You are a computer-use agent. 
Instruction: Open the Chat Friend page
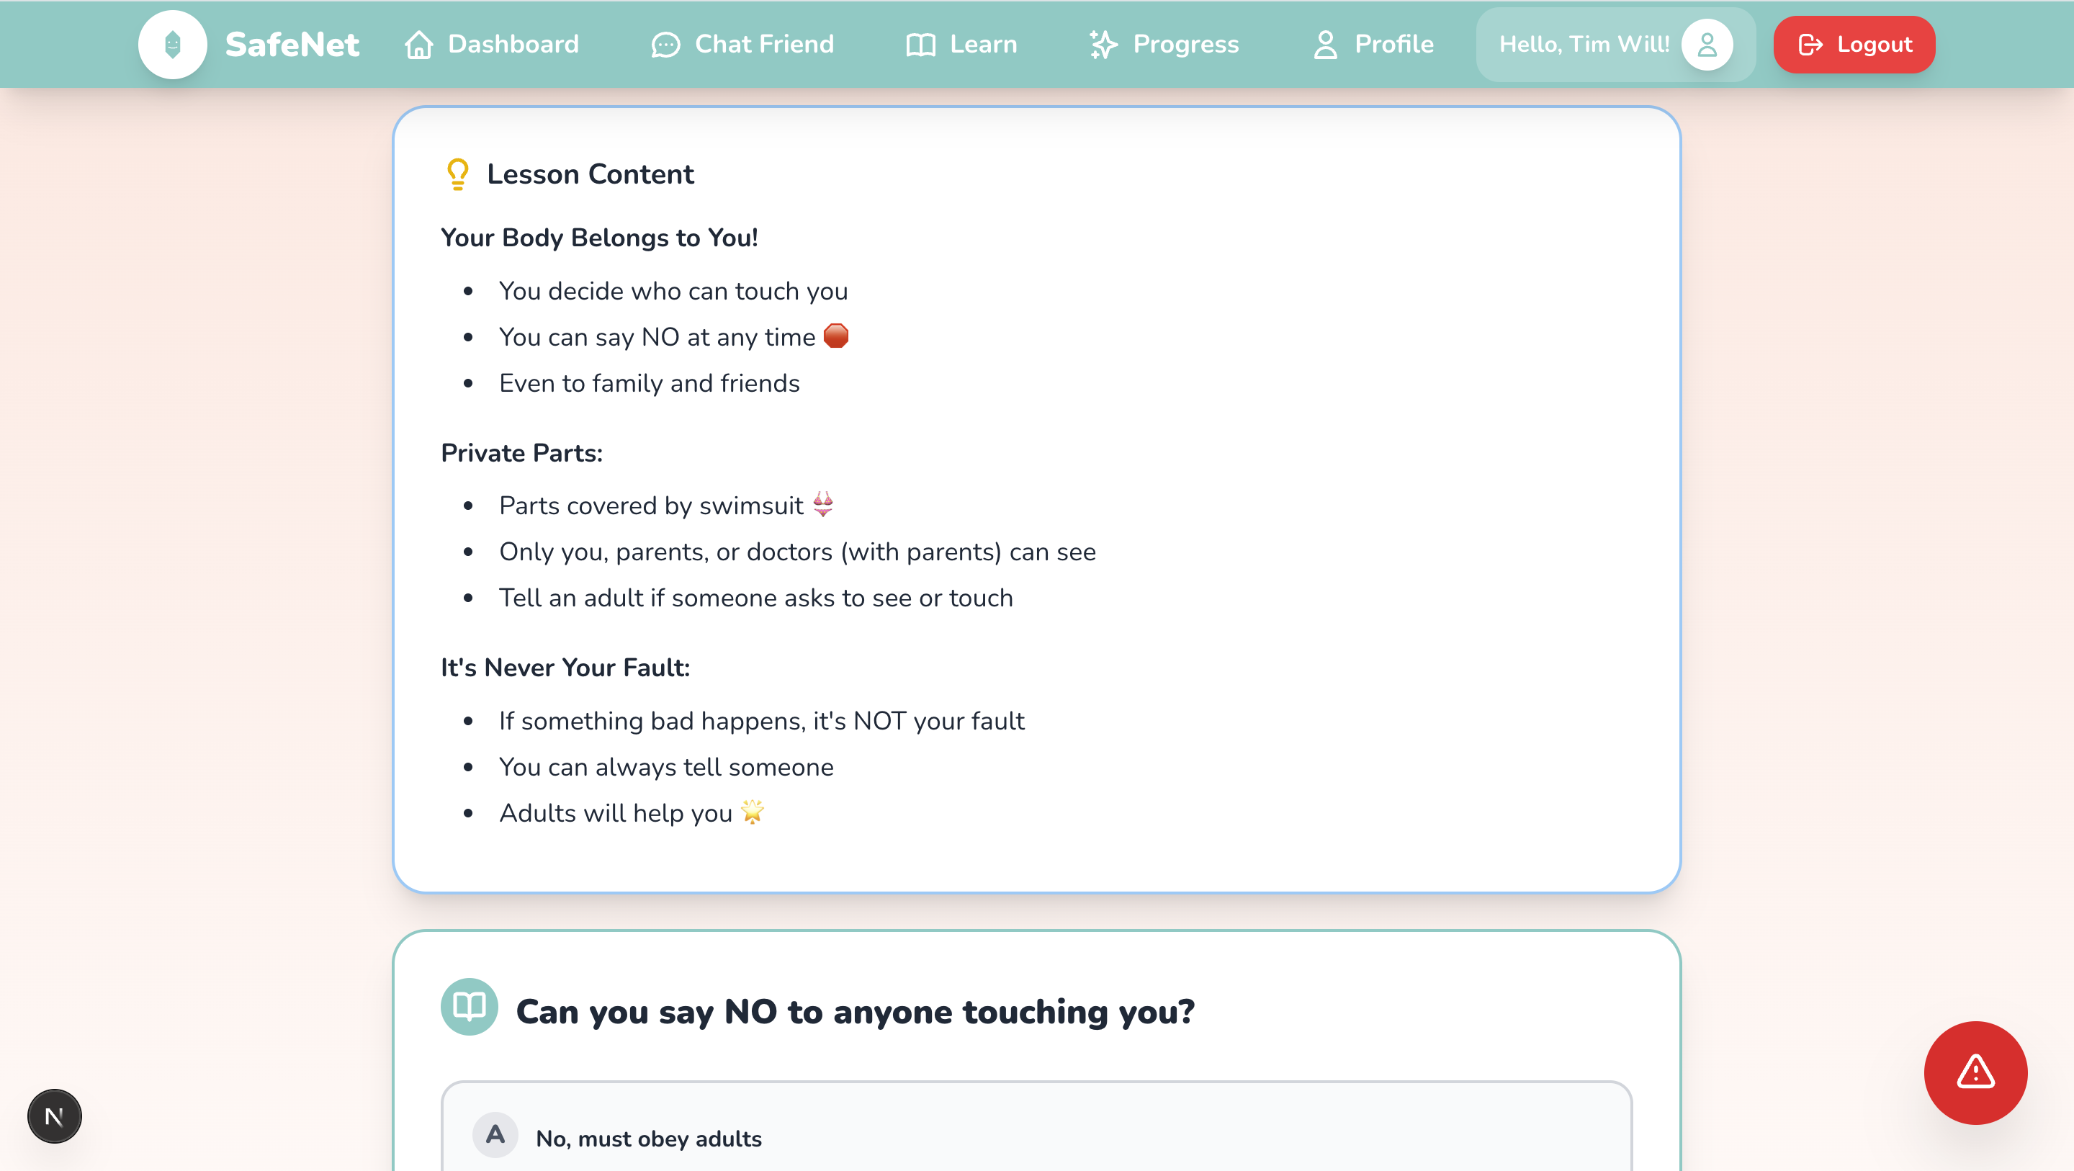pyautogui.click(x=763, y=45)
